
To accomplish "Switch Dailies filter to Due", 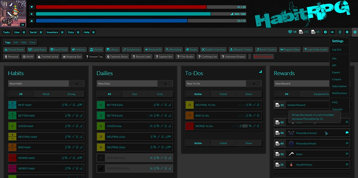I will (x=135, y=94).
